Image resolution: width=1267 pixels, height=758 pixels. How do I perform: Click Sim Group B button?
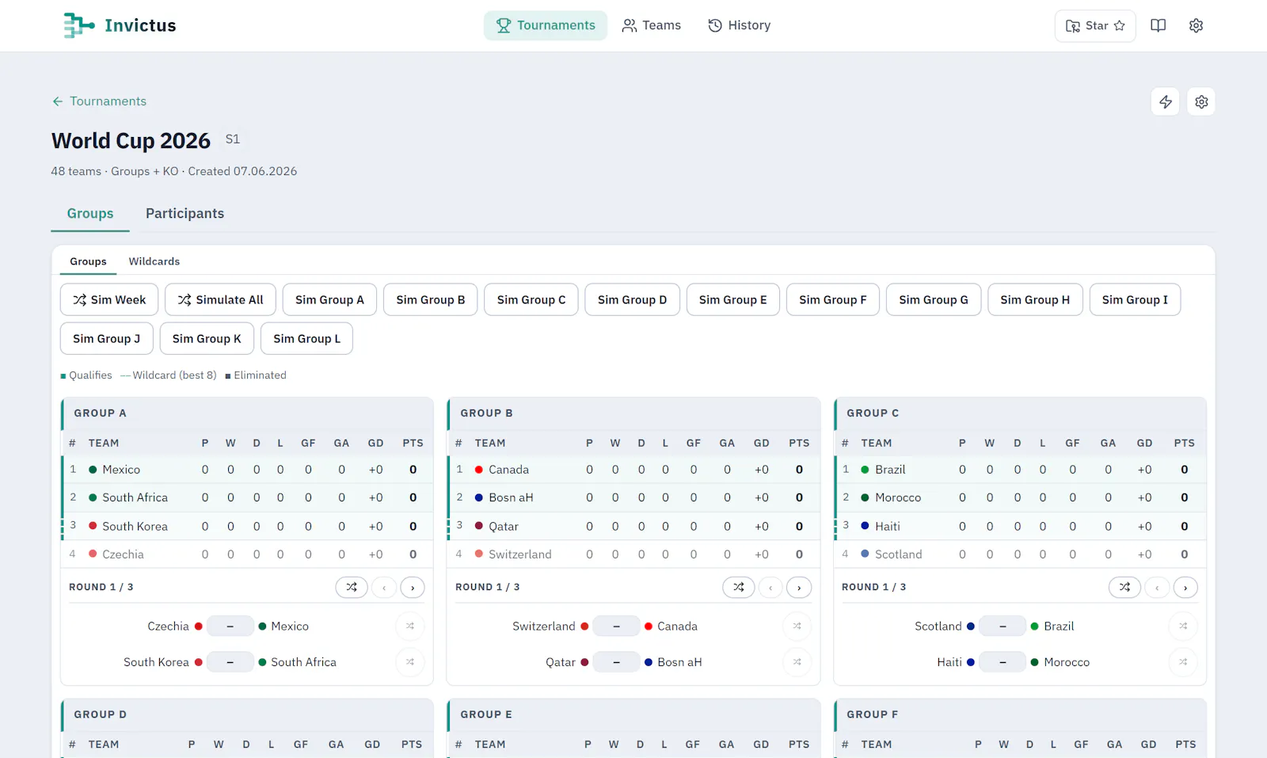tap(431, 300)
